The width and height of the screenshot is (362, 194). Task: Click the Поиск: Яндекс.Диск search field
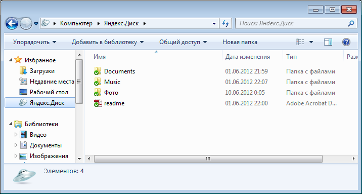click(x=293, y=23)
